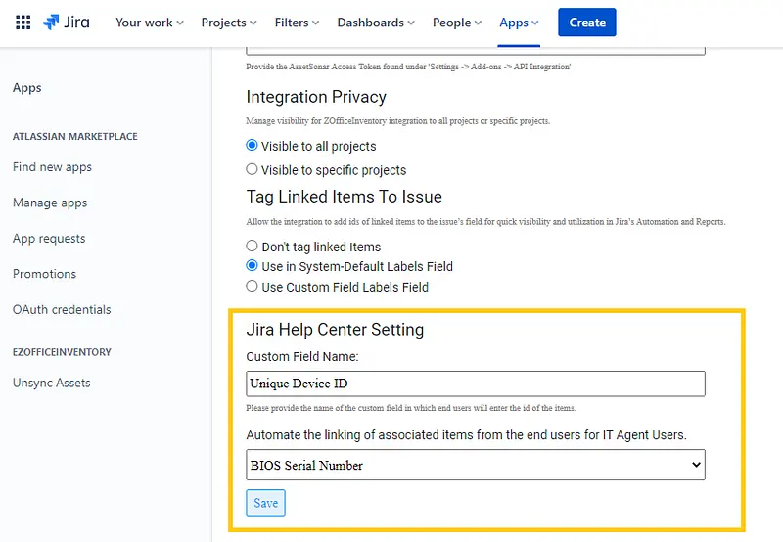Choose Don't tag linked Items

[252, 246]
